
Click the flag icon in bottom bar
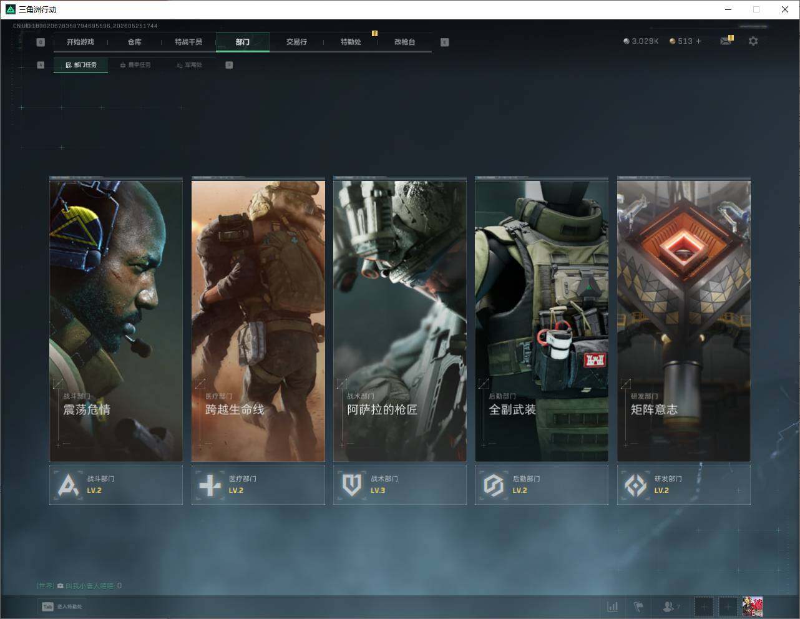[x=638, y=607]
